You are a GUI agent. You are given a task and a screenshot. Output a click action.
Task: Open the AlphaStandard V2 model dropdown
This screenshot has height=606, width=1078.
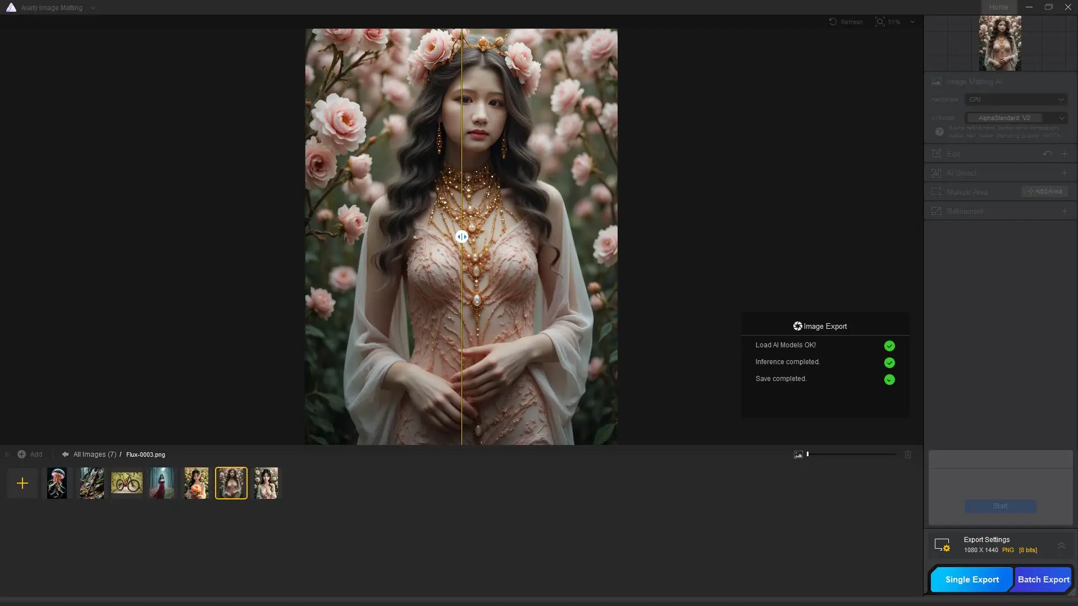click(x=1016, y=118)
